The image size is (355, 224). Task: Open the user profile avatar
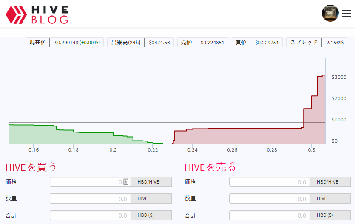point(330,13)
